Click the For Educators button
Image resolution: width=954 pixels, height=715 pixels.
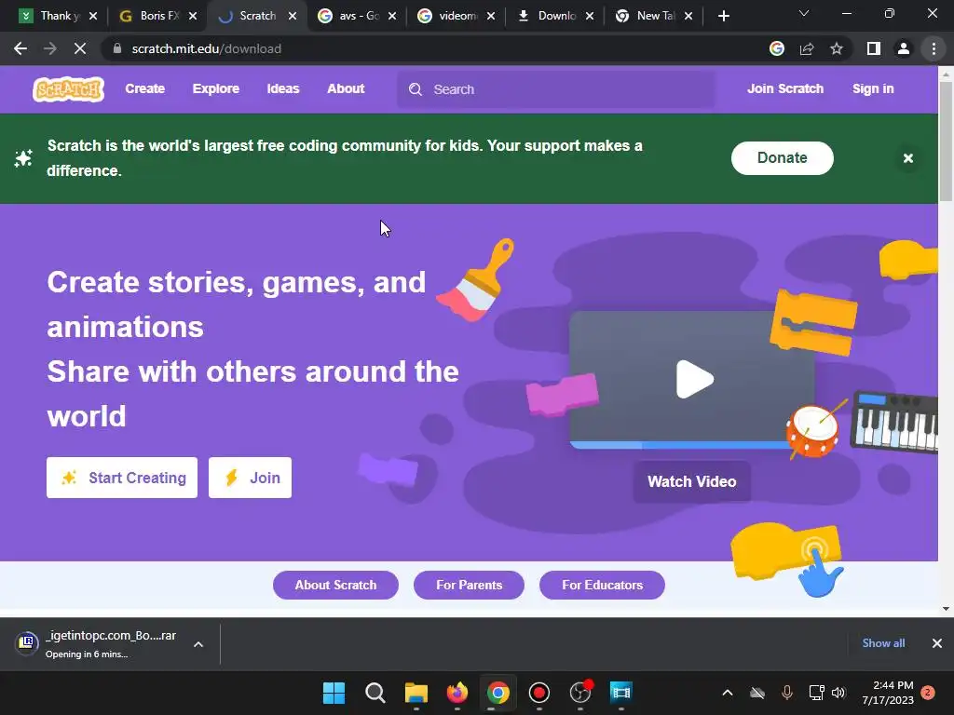602,585
